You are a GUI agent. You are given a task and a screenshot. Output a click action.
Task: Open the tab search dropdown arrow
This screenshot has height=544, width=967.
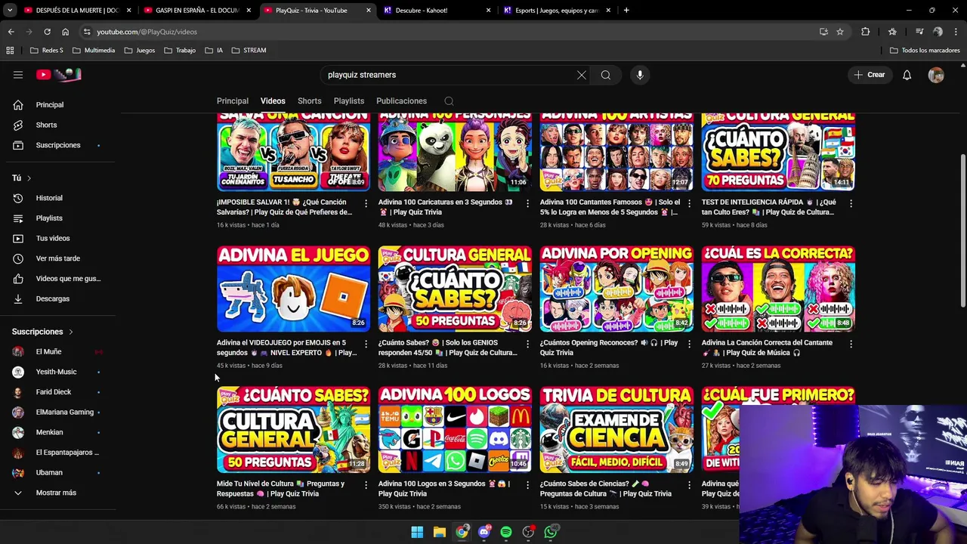coord(10,11)
